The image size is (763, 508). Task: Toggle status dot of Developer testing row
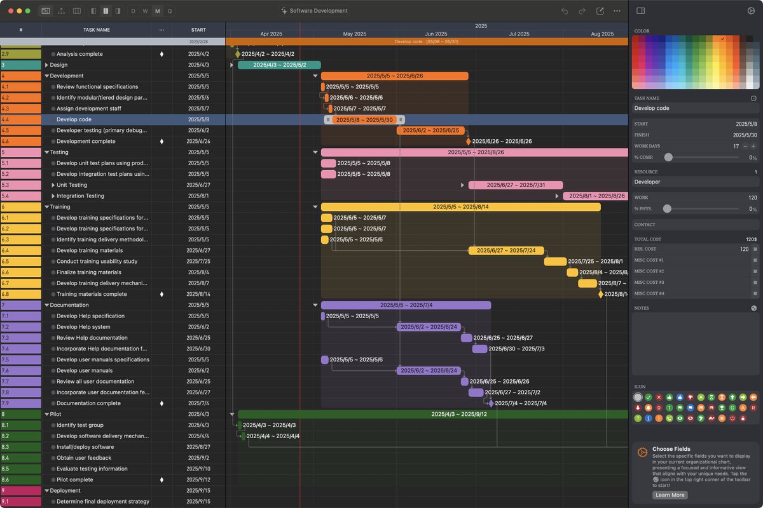click(53, 130)
